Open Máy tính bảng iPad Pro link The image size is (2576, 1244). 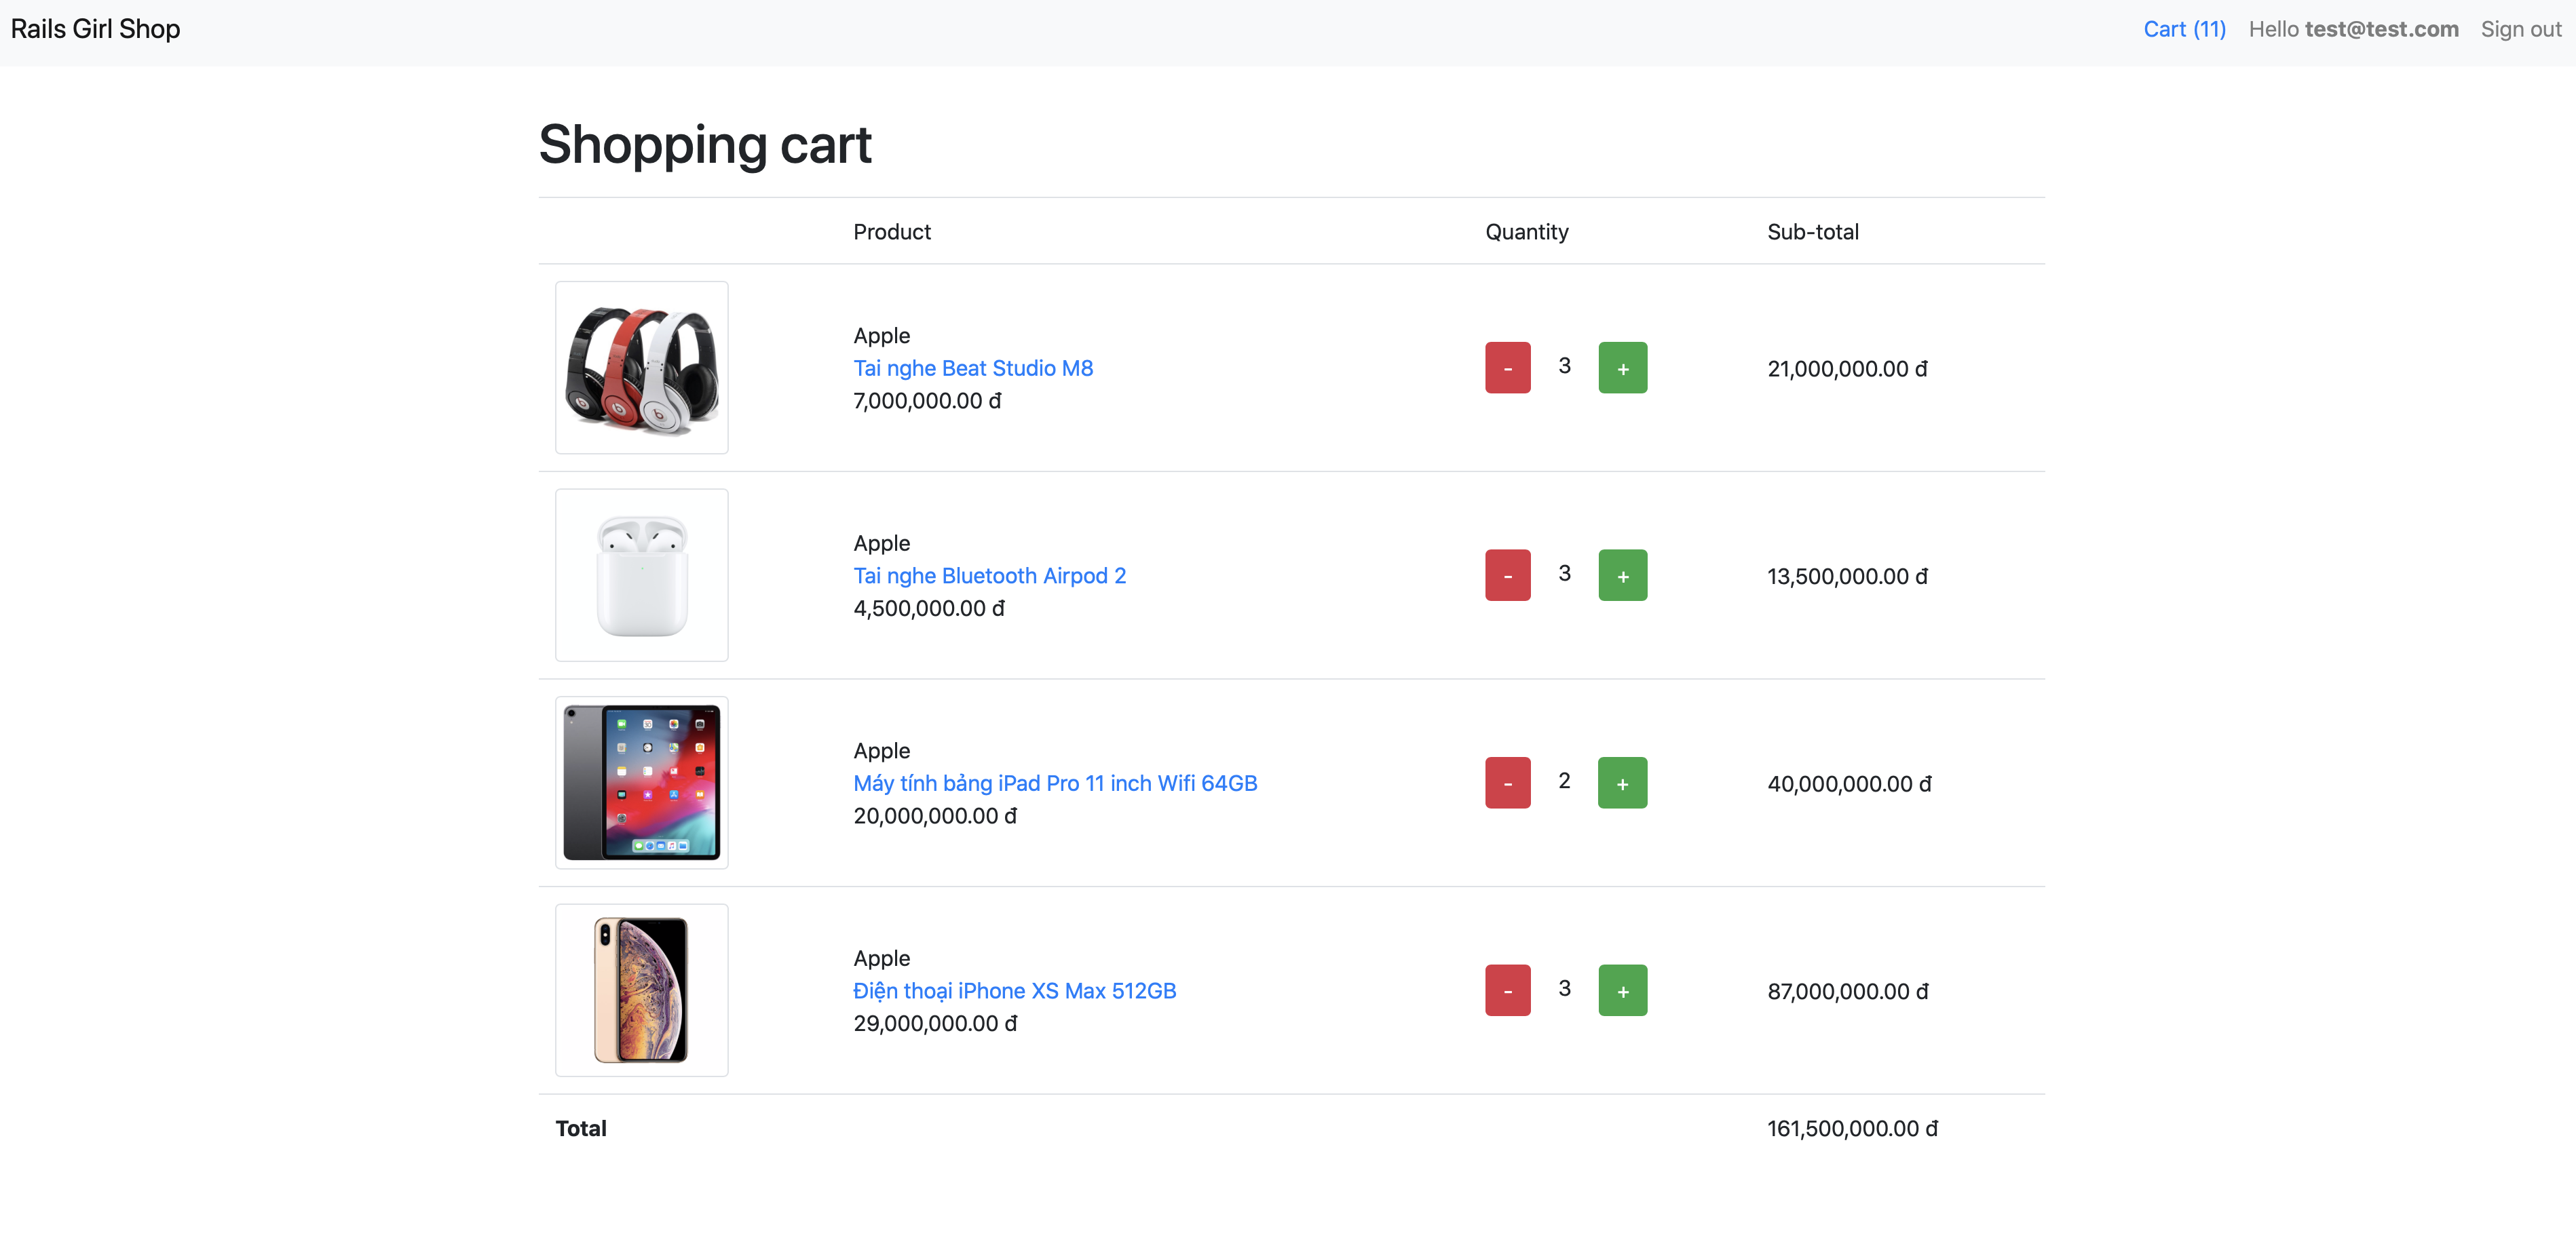tap(1054, 783)
